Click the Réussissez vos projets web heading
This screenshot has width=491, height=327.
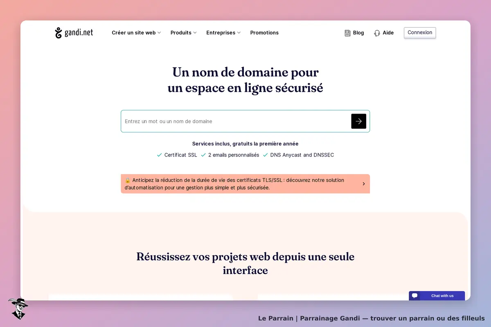coord(245,263)
